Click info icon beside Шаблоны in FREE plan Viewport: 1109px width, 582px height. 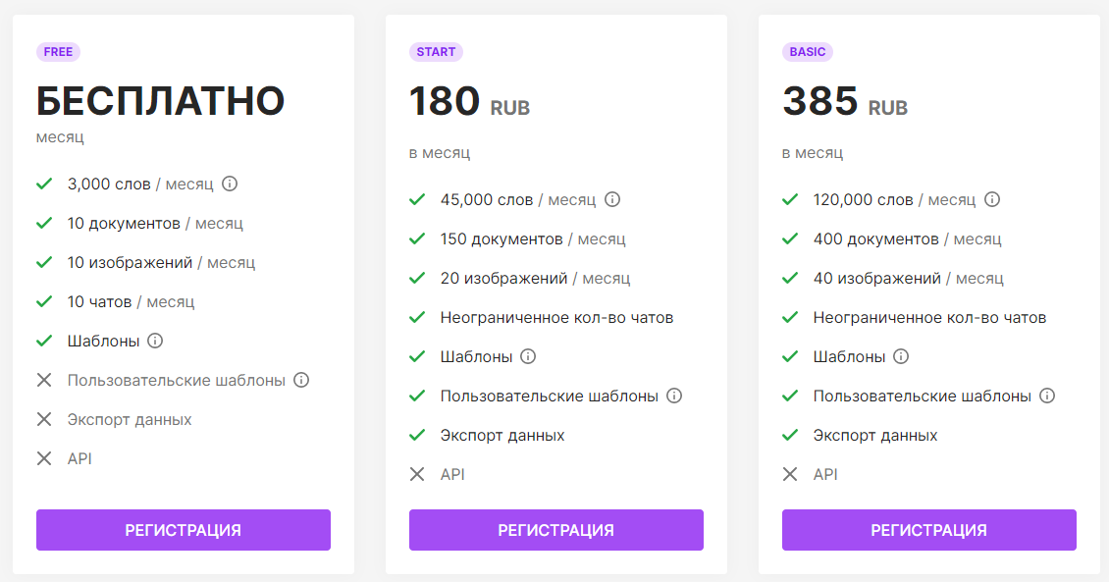(155, 341)
